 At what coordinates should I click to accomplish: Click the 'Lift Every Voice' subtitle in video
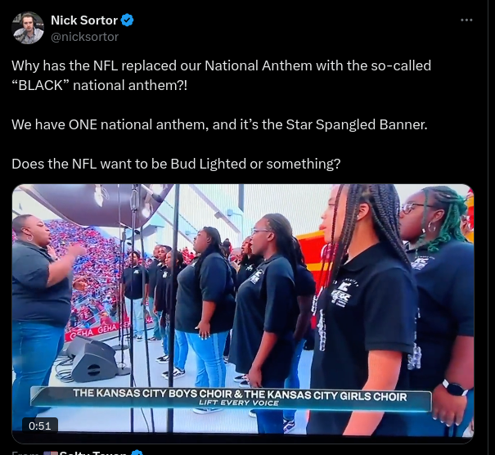tap(239, 403)
